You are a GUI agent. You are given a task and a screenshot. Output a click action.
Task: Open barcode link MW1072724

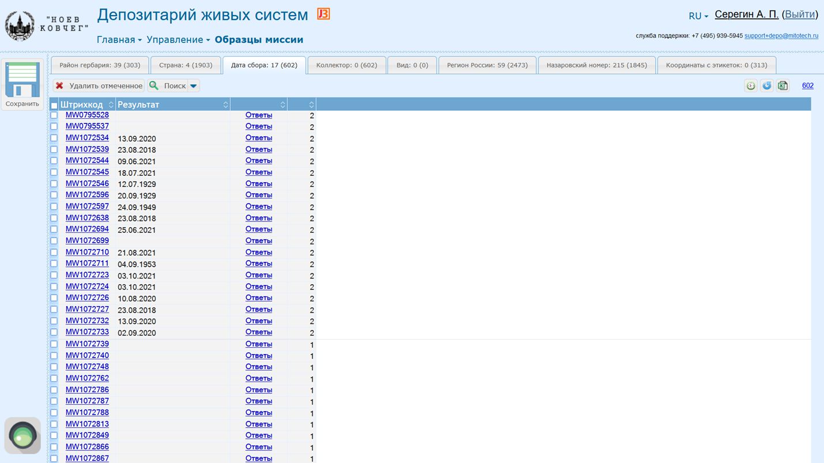tap(87, 287)
